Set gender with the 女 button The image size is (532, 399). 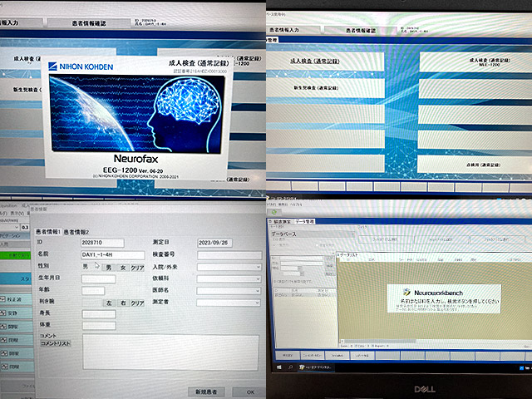(123, 268)
